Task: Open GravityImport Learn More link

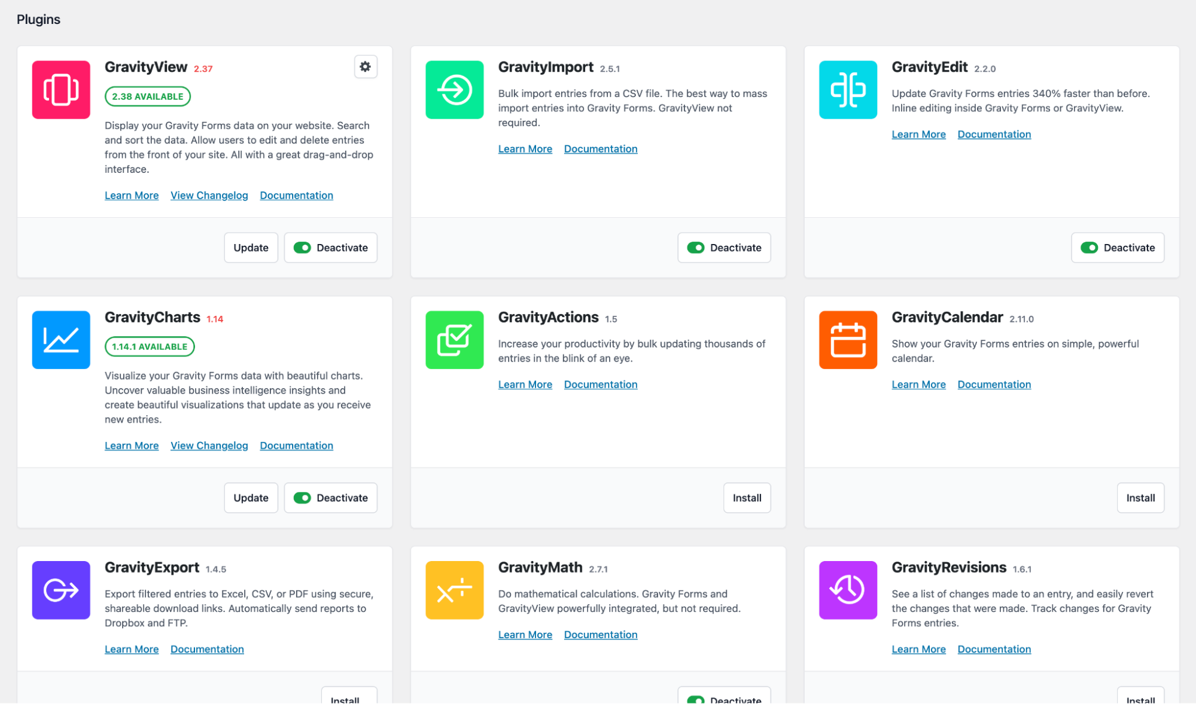Action: [525, 149]
